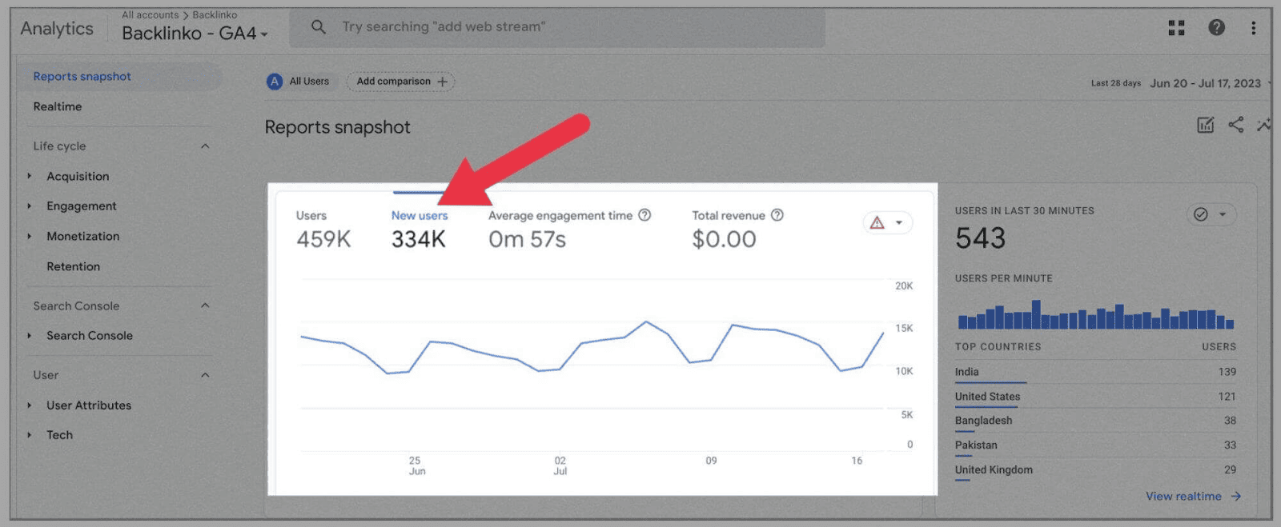1281x527 pixels.
Task: Click the TOP COUNTRIES column header
Action: (x=998, y=347)
